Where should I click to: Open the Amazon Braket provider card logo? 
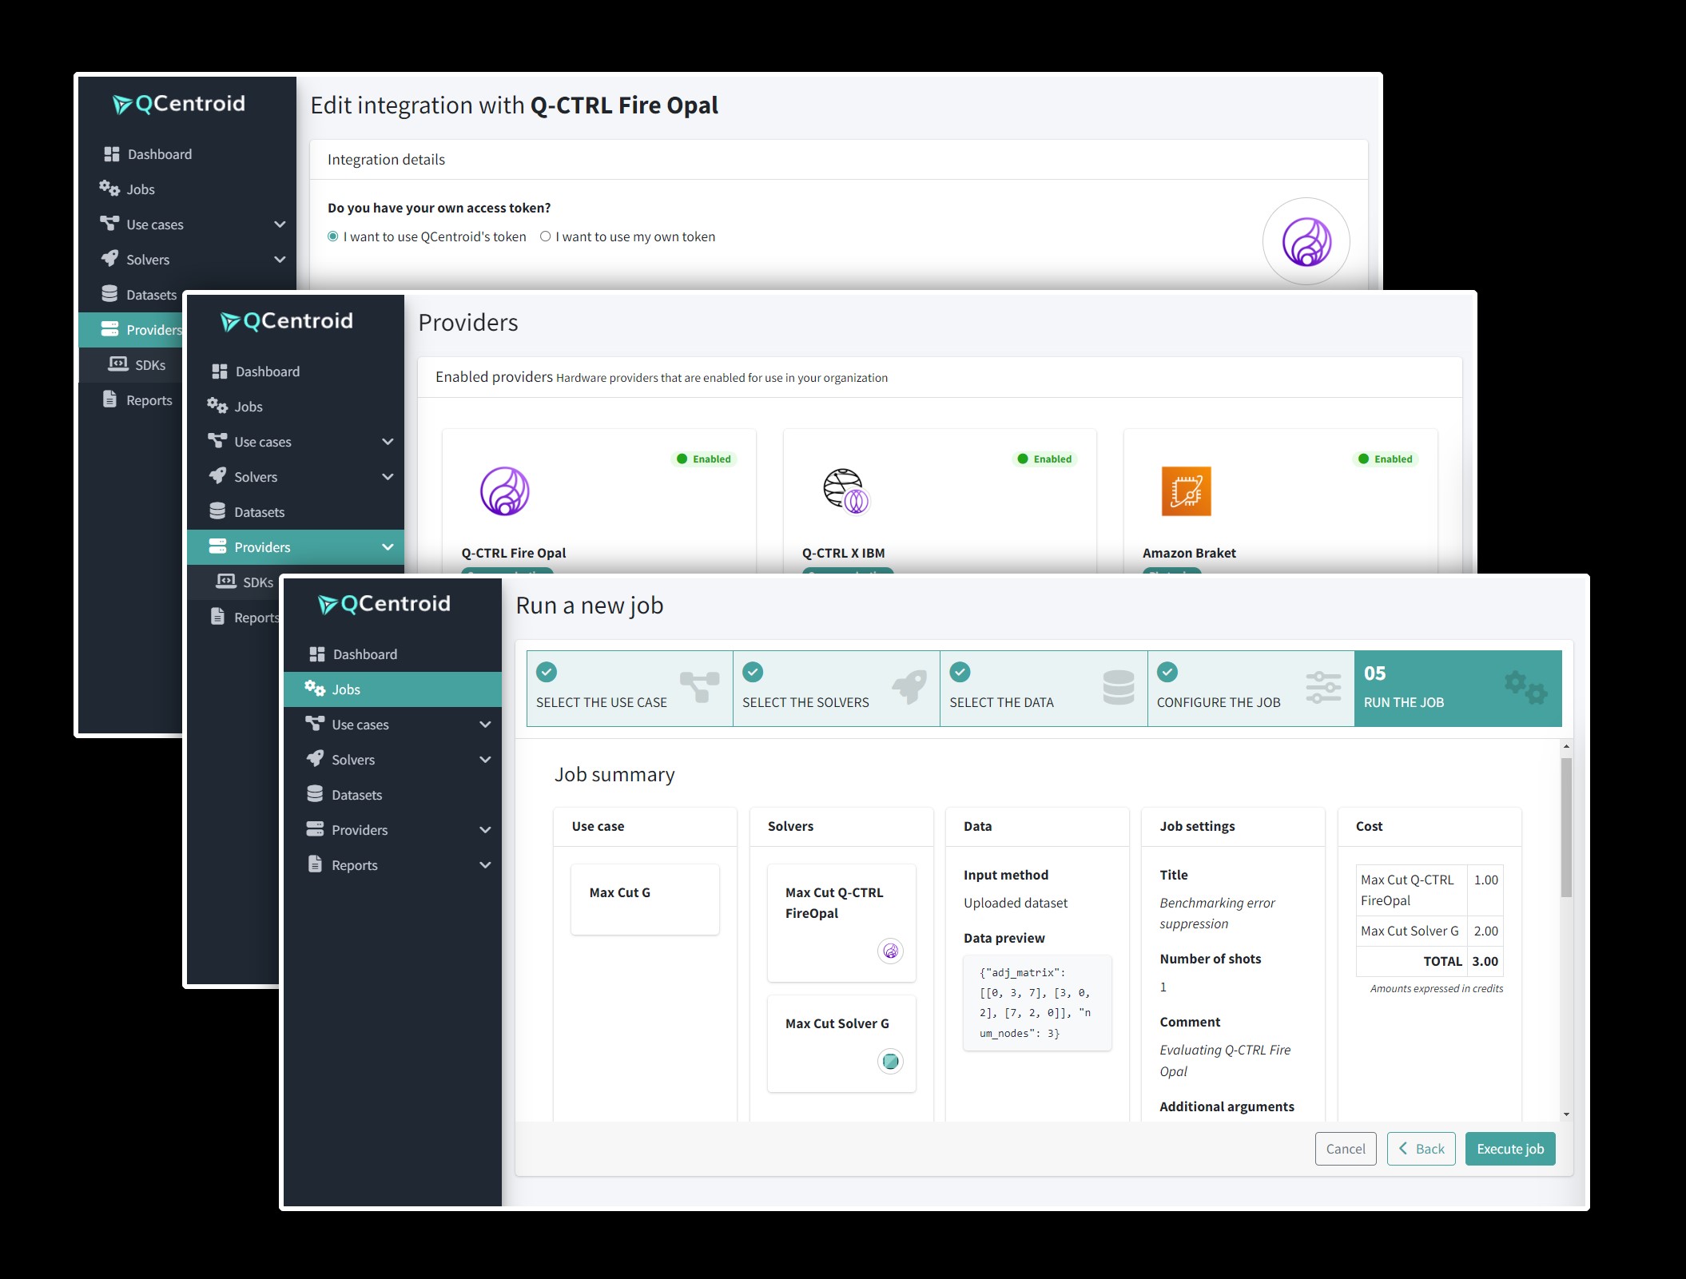tap(1186, 491)
